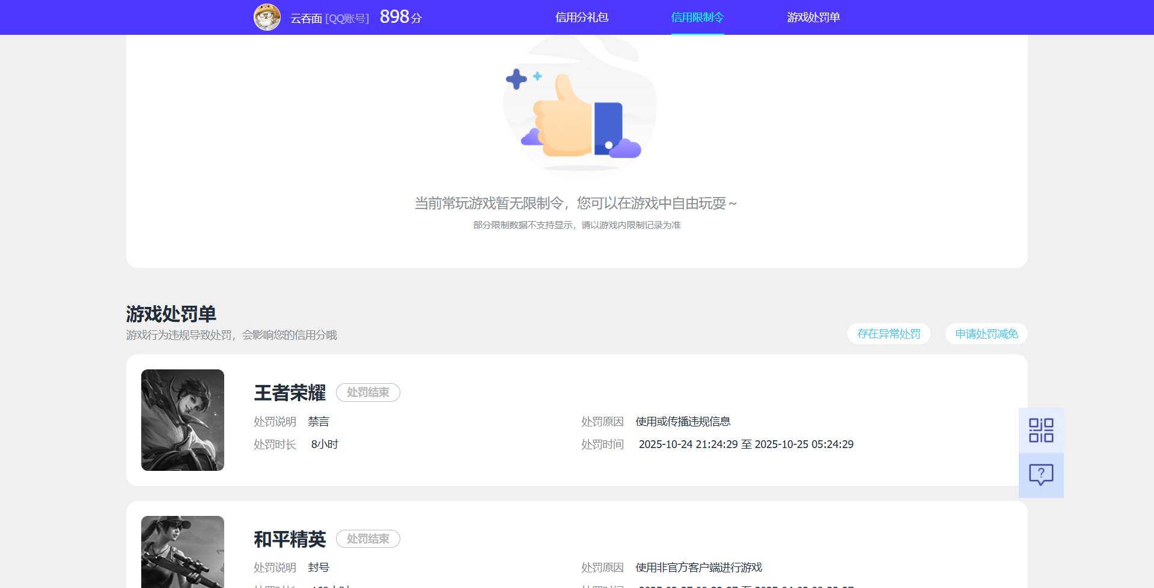
Task: Click the 存在异常处罚 button
Action: [888, 334]
